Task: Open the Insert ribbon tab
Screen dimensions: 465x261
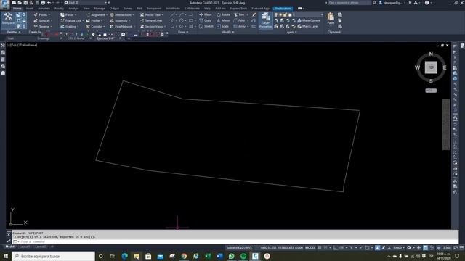Action: pos(30,9)
